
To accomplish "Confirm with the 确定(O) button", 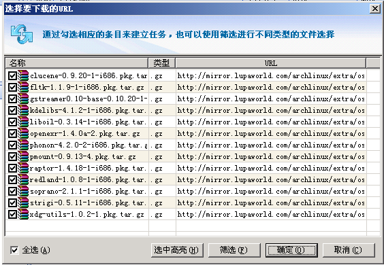I will click(291, 250).
